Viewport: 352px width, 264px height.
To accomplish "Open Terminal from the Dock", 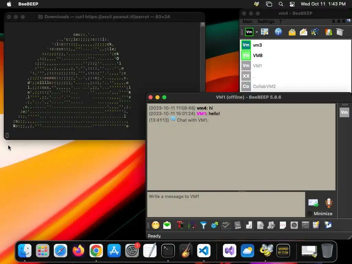I will (x=168, y=251).
